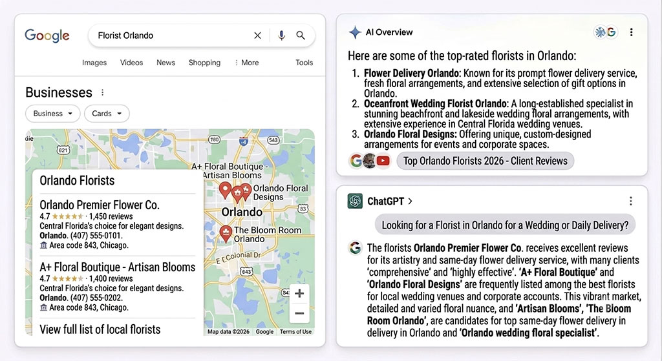Open the map Terms of Use link

point(295,331)
